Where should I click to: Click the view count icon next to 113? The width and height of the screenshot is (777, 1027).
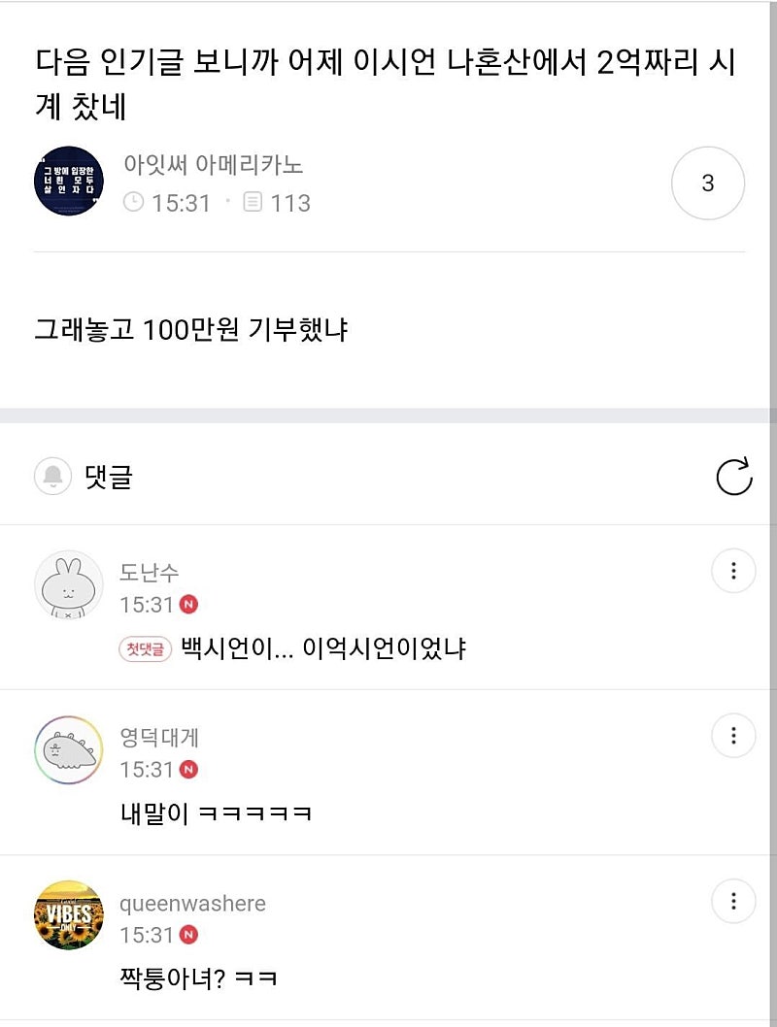(253, 202)
